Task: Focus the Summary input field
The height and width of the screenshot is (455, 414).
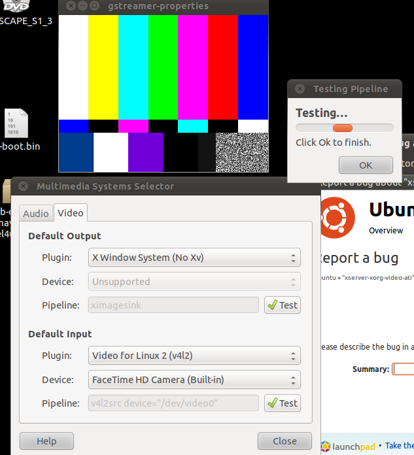Action: pos(403,369)
